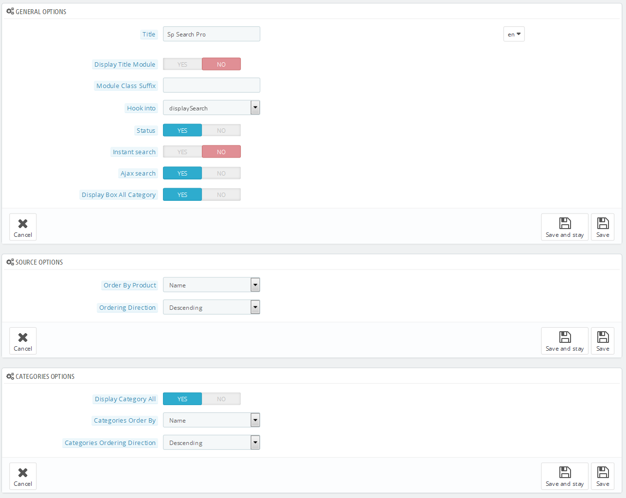Enable Instant search with YES
This screenshot has height=498, width=626.
182,152
